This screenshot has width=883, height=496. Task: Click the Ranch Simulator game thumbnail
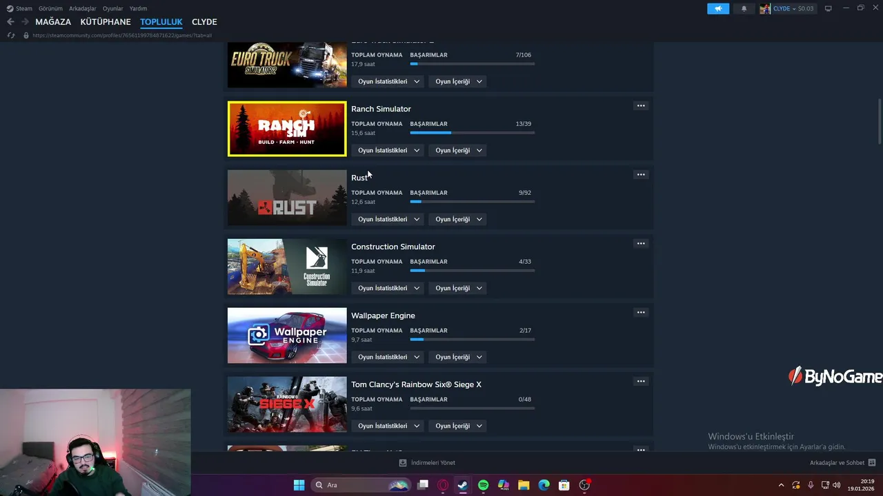(287, 129)
